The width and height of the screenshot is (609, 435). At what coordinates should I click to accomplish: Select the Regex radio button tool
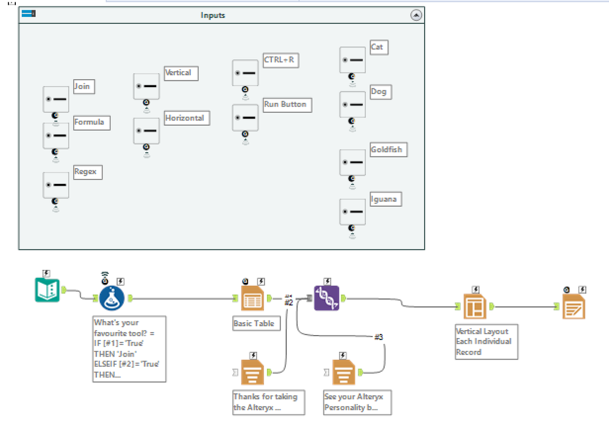(x=56, y=185)
